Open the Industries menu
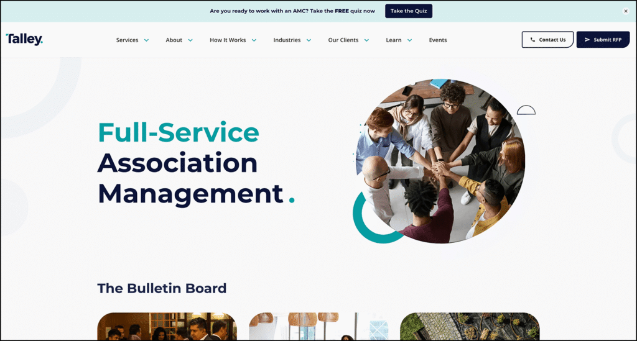The image size is (637, 341). pyautogui.click(x=287, y=40)
